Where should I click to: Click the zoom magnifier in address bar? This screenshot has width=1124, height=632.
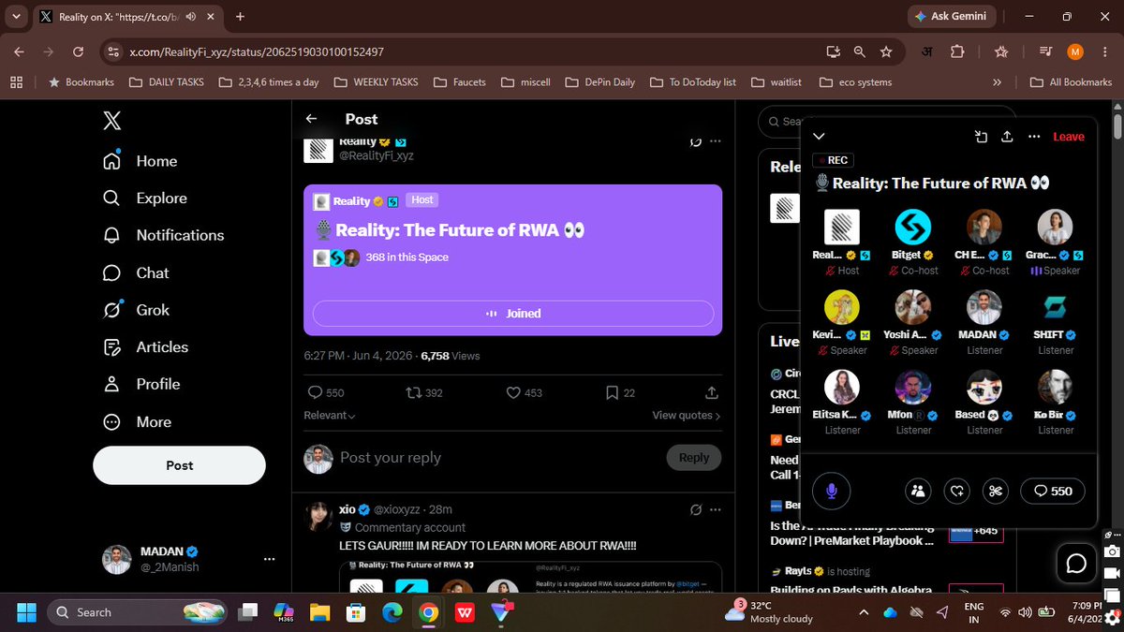(x=859, y=51)
